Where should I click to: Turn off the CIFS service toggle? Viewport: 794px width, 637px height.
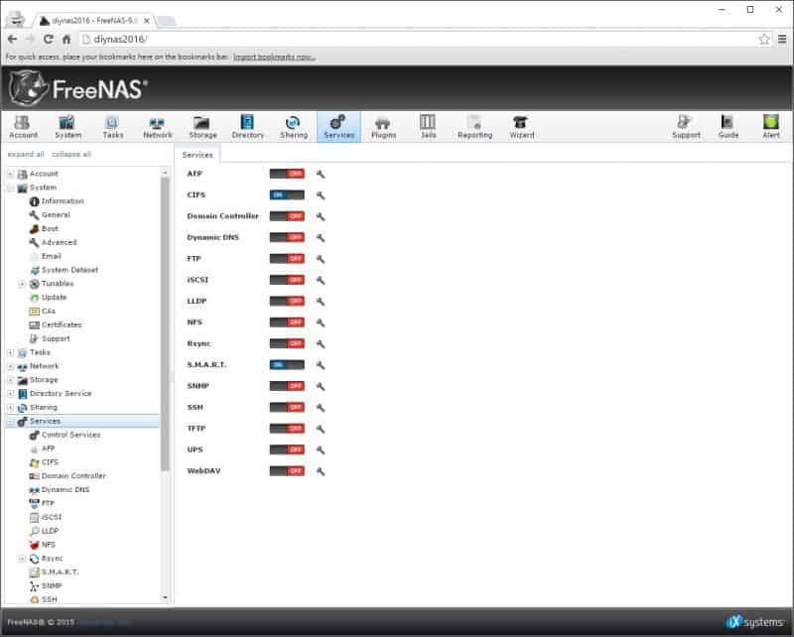click(287, 194)
